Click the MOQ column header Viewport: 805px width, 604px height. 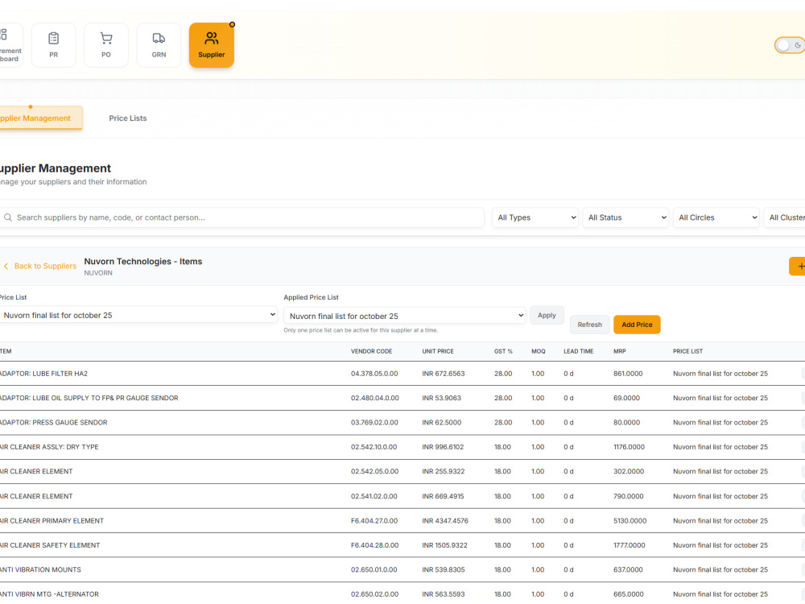(538, 351)
